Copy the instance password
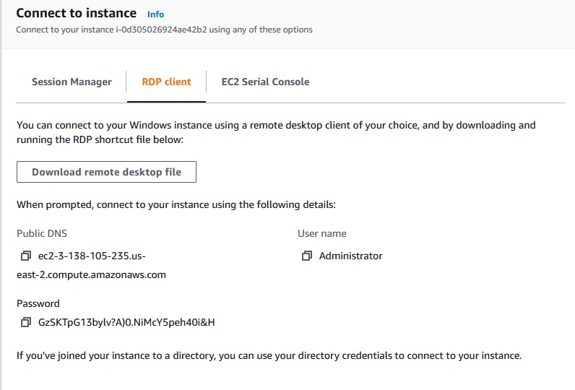The width and height of the screenshot is (575, 390). pyautogui.click(x=26, y=322)
